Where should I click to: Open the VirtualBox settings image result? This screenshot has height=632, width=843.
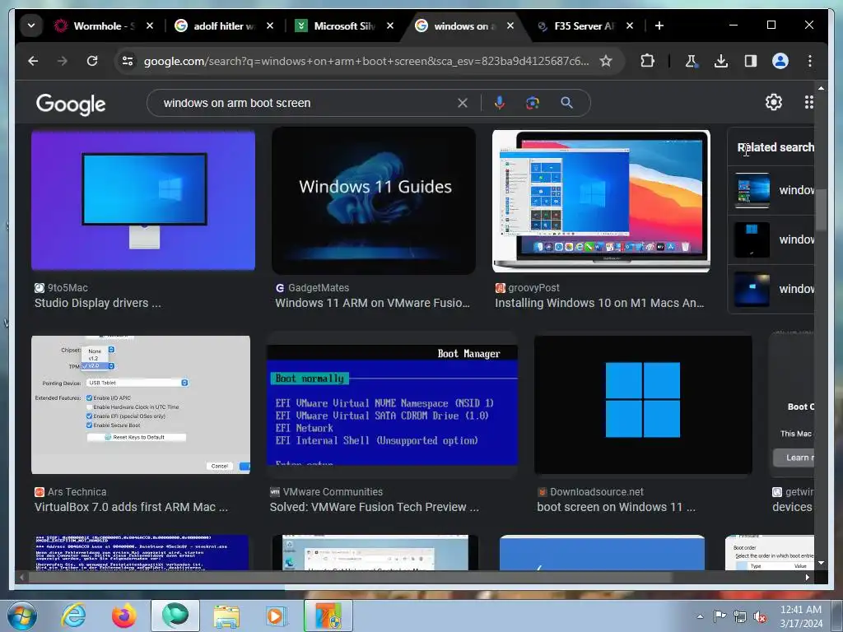[x=141, y=405]
